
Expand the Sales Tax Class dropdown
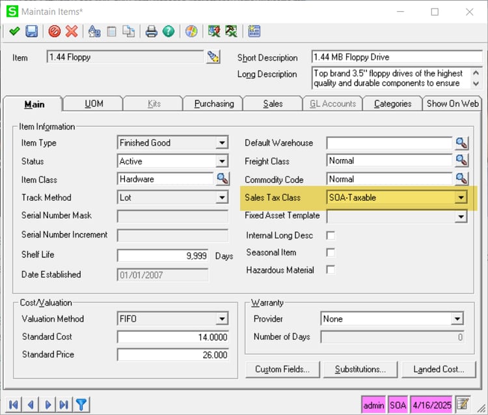click(x=461, y=197)
